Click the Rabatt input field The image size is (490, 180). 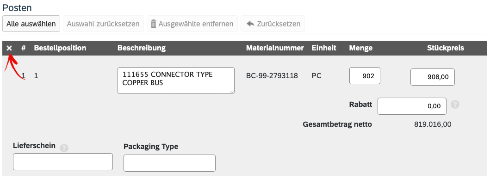click(x=412, y=106)
